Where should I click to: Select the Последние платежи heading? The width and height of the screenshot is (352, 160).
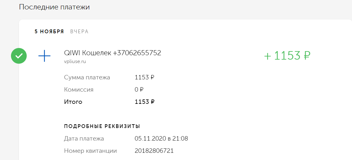coord(54,7)
